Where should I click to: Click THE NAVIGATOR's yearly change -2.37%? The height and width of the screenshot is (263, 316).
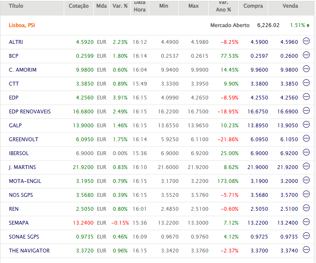(x=229, y=250)
